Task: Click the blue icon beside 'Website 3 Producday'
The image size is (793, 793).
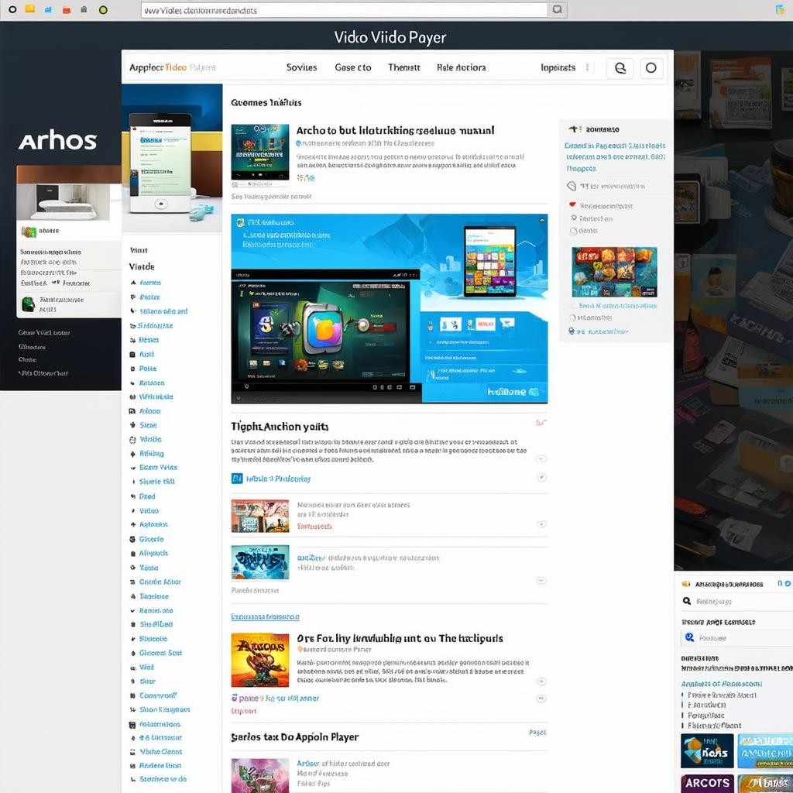Action: pos(237,479)
